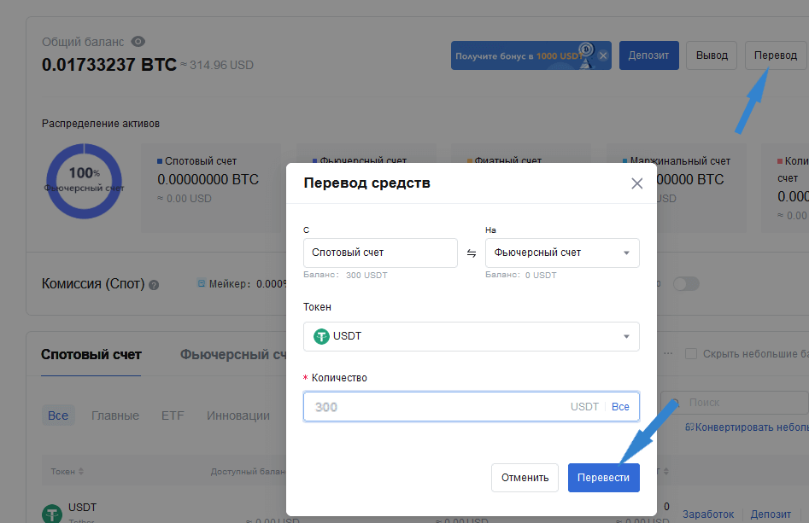The image size is (809, 523).
Task: Open the На account dropdown
Action: coord(561,253)
